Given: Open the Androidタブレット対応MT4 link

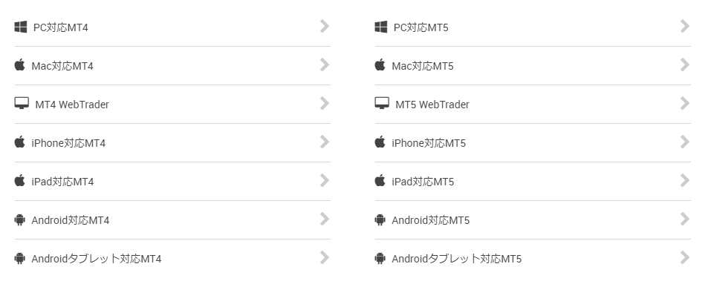Looking at the screenshot, I should tap(97, 259).
